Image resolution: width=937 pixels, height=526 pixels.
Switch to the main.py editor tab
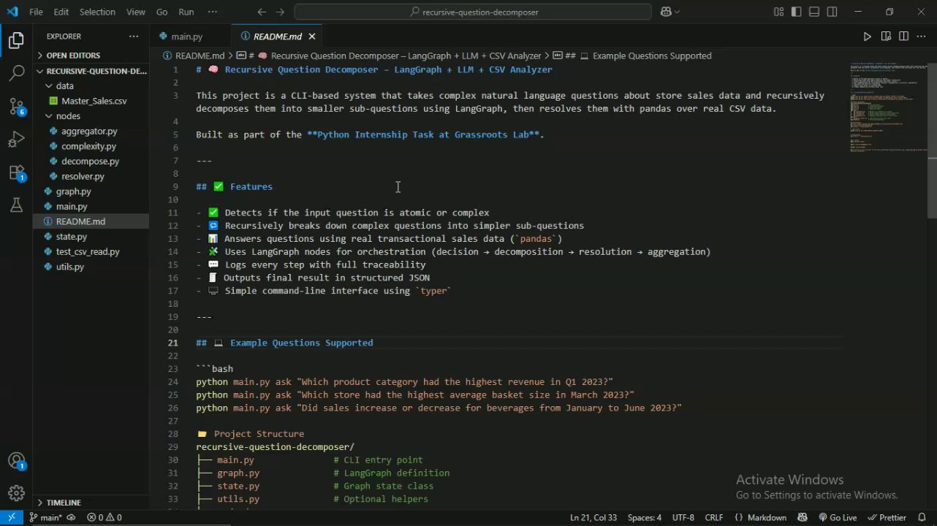point(186,37)
